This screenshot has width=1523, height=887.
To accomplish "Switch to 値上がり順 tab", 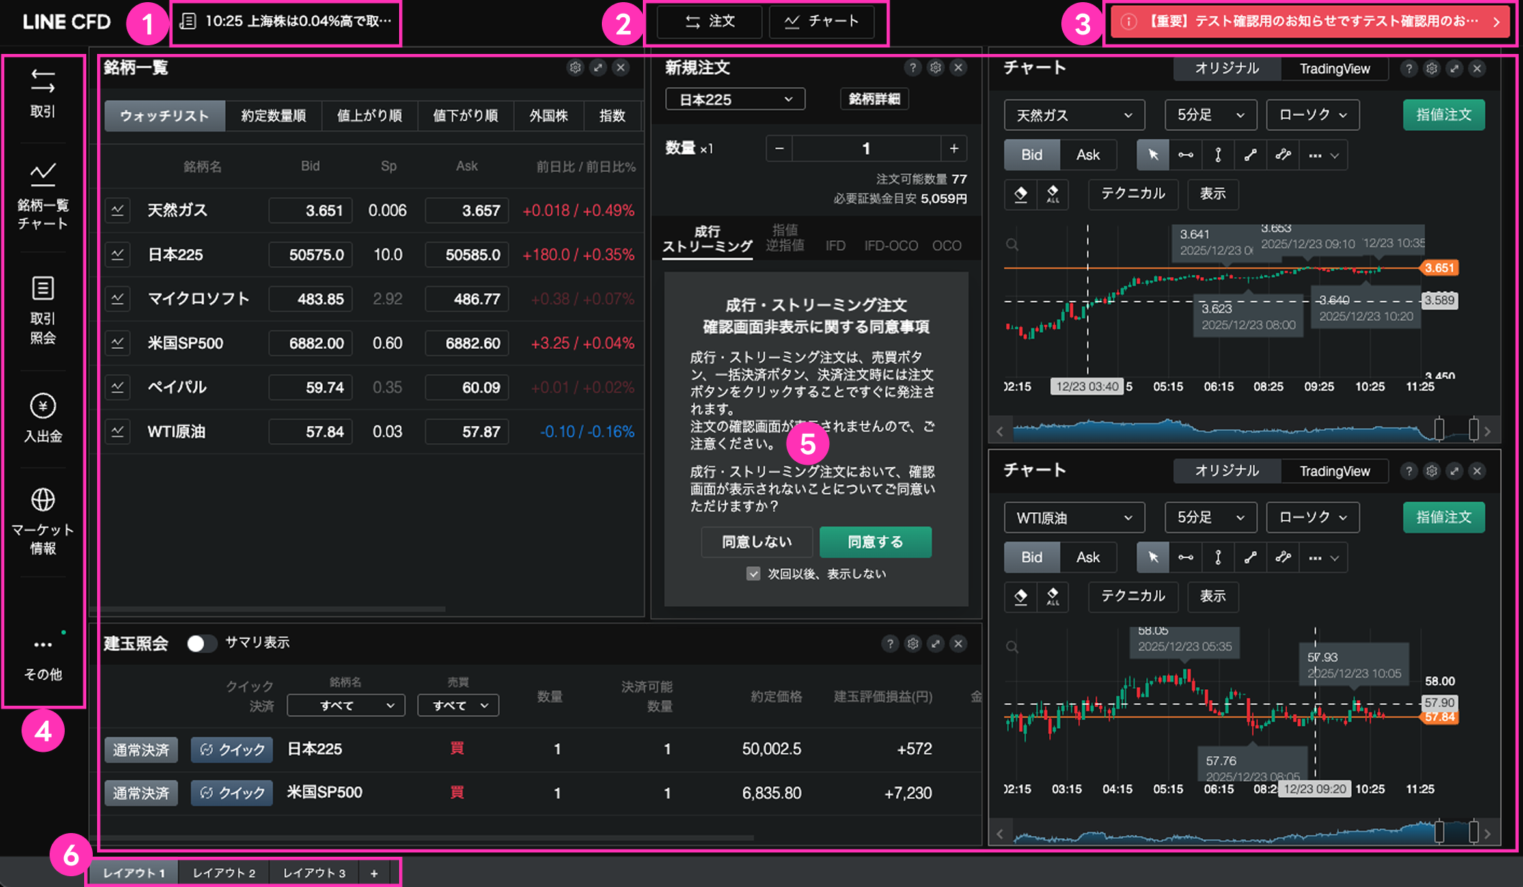I will coord(369,116).
